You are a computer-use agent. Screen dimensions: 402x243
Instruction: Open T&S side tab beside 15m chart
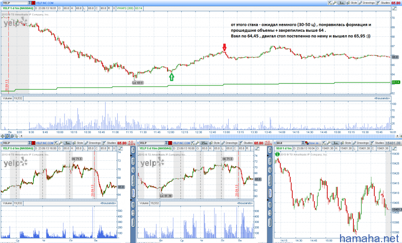pos(270,161)
